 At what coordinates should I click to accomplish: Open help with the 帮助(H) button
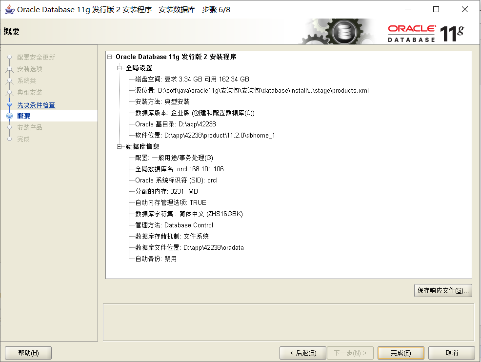tap(28, 353)
